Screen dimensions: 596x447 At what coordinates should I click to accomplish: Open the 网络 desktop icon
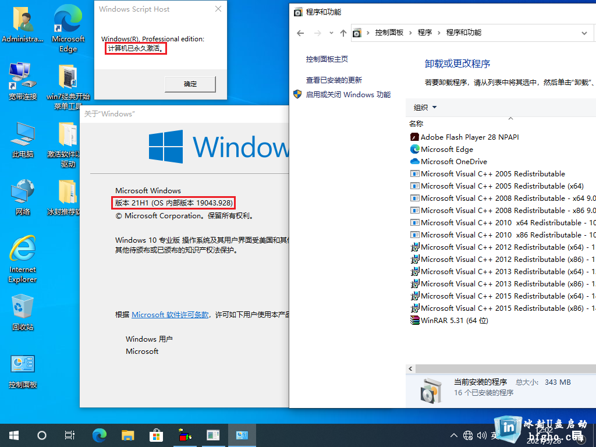(x=23, y=197)
